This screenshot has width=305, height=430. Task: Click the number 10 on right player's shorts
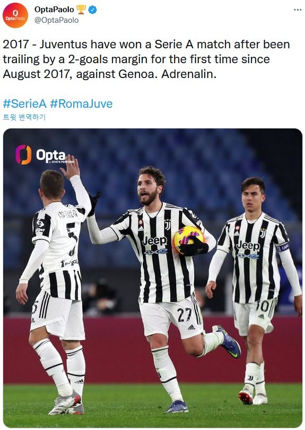263,306
